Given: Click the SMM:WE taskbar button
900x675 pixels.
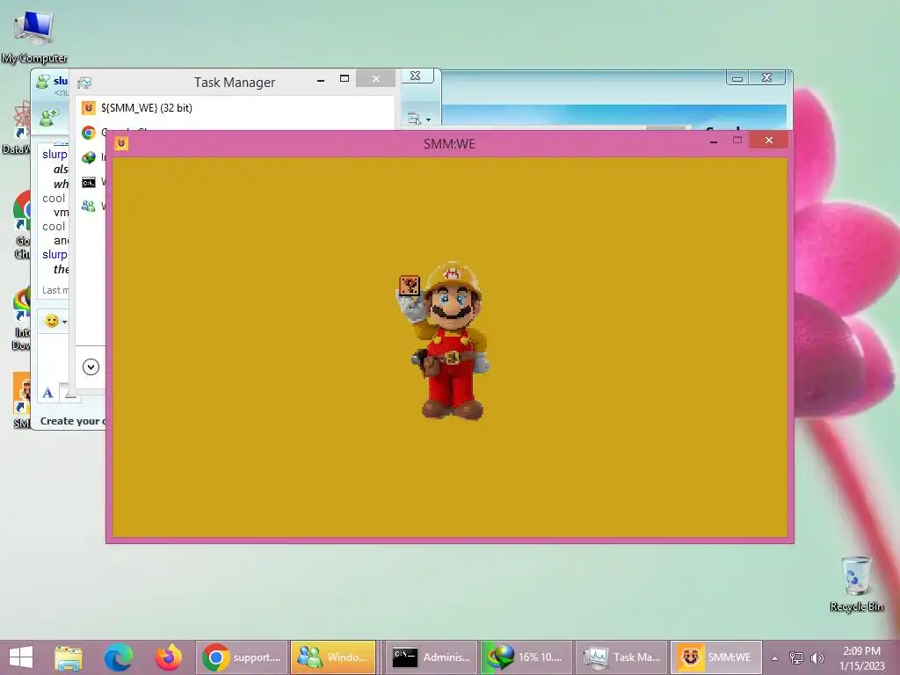Looking at the screenshot, I should [x=715, y=657].
